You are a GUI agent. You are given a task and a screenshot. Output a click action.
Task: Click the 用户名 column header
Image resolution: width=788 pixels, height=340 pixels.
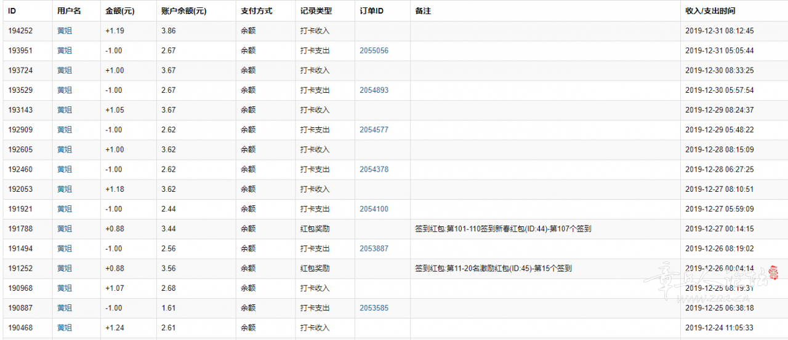tap(69, 11)
